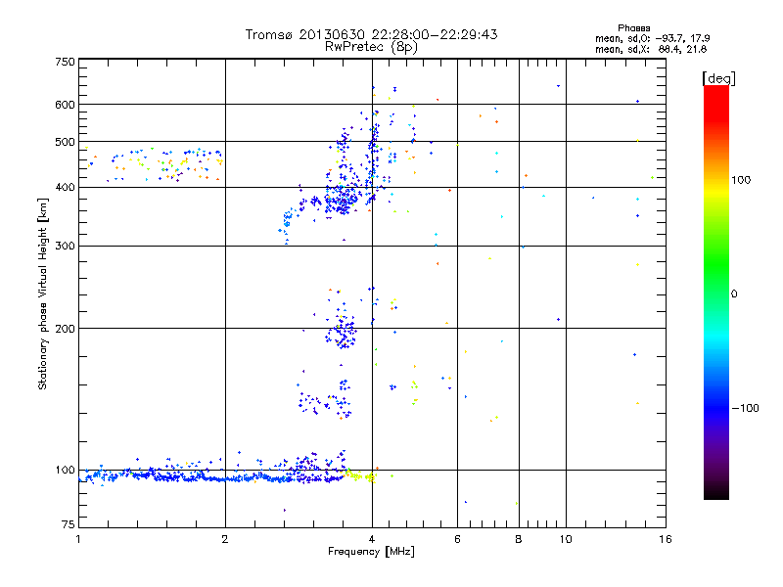The width and height of the screenshot is (783, 587).
Task: Click the 16 tick on the frequency axis
Action: point(664,539)
